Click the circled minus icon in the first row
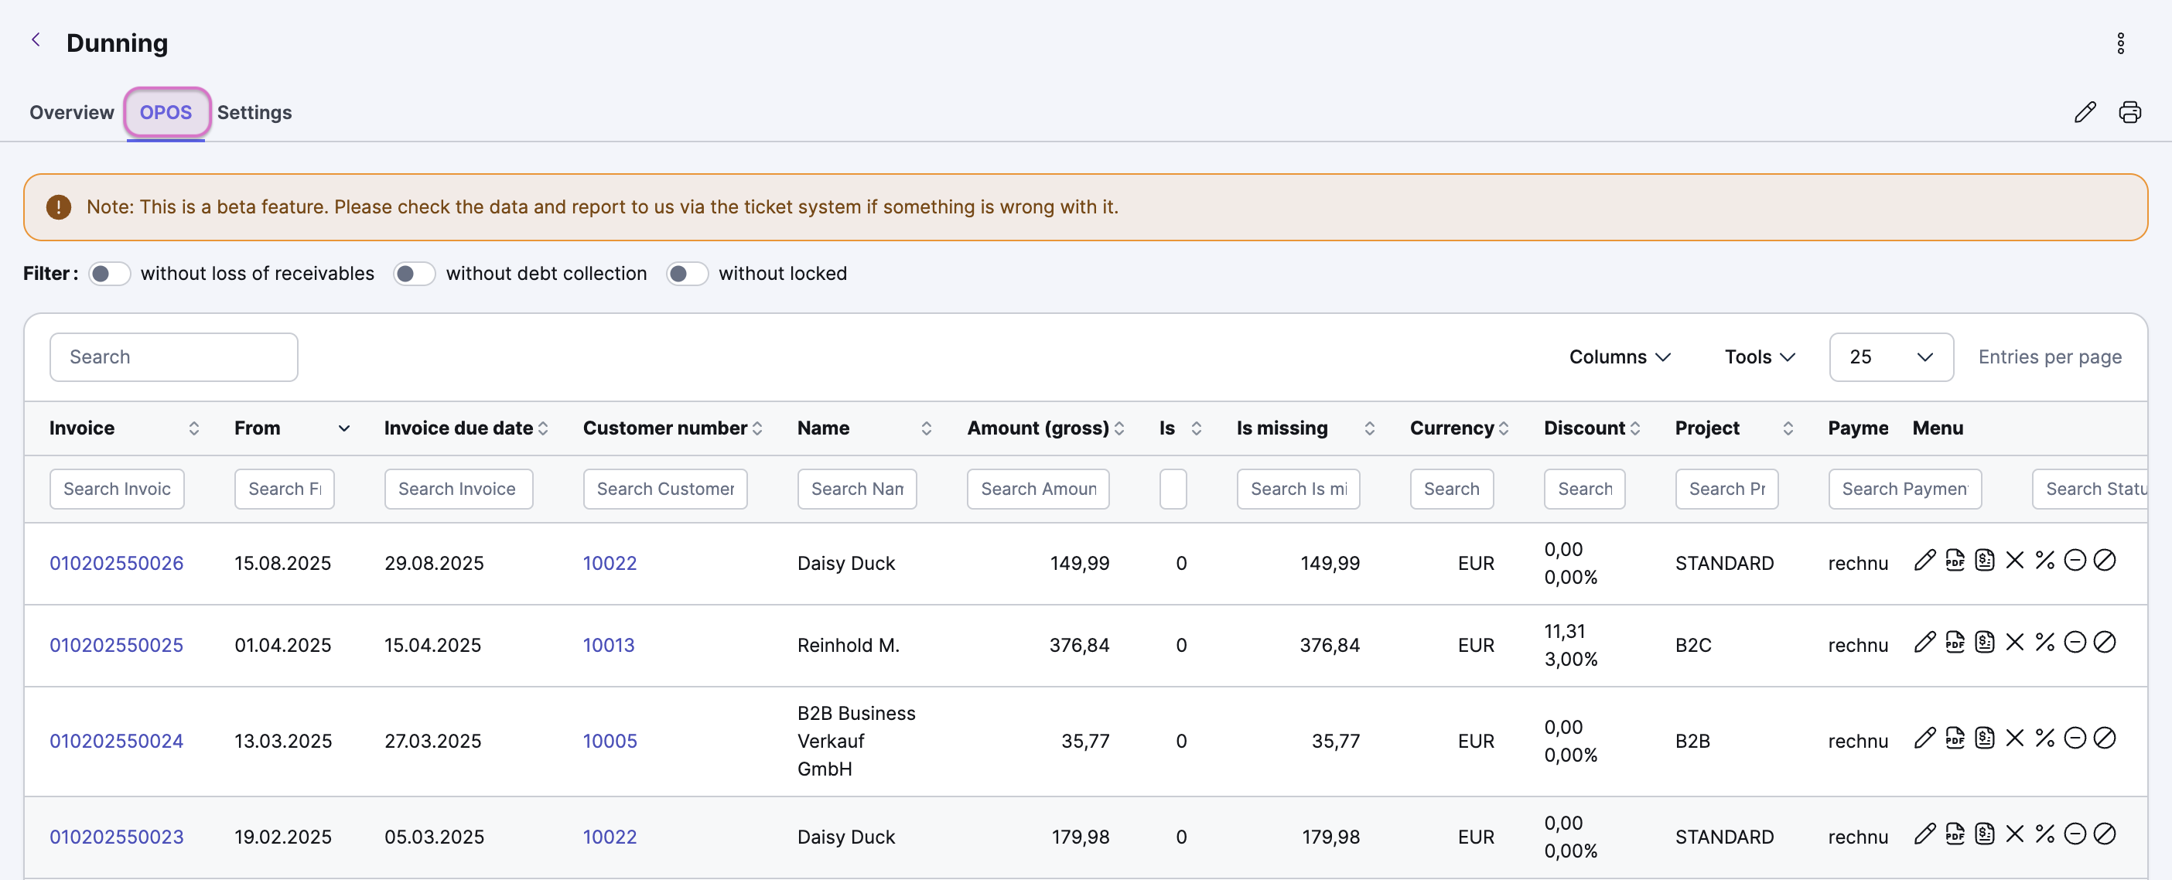Viewport: 2172px width, 880px height. pos(2075,561)
